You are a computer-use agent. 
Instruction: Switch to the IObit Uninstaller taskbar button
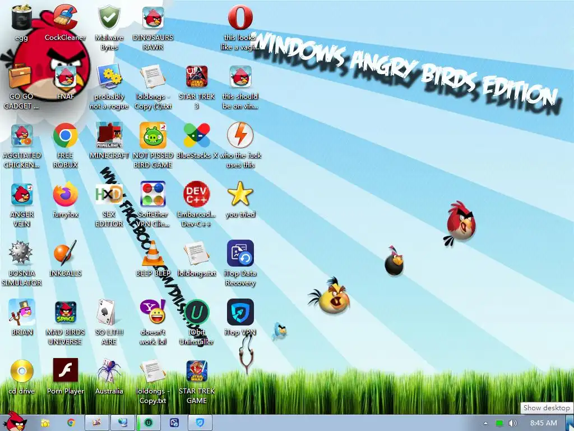148,423
